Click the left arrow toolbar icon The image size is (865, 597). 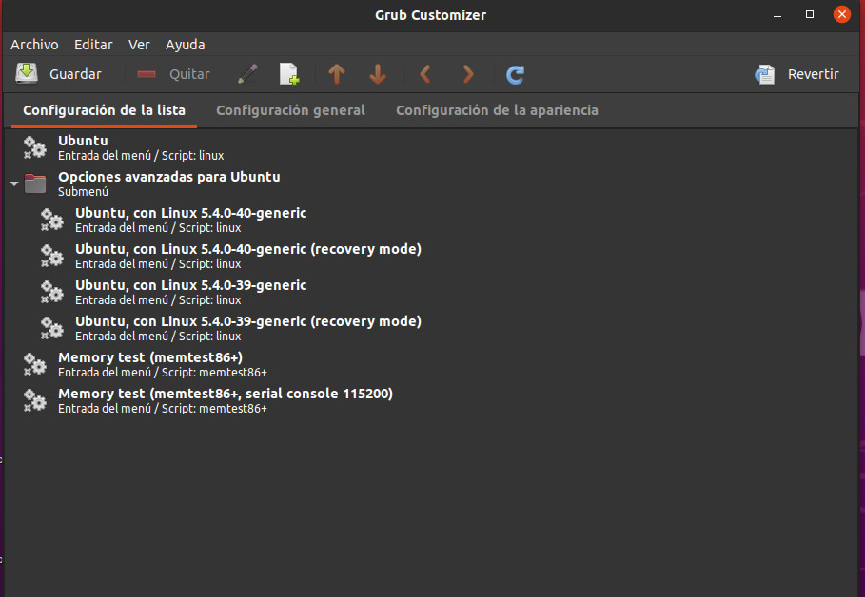425,74
